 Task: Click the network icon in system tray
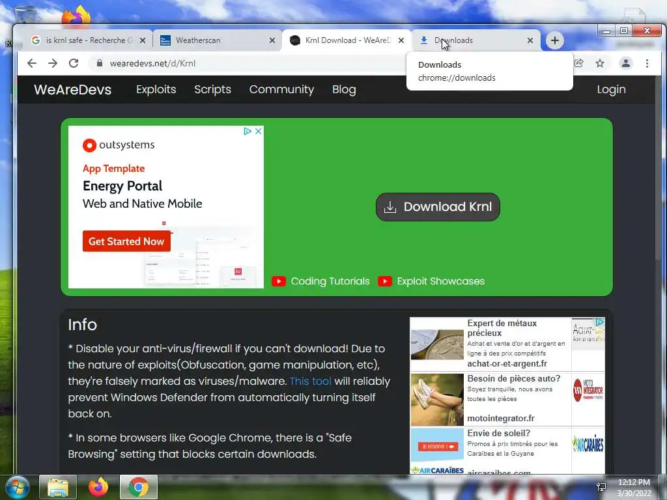pyautogui.click(x=601, y=487)
